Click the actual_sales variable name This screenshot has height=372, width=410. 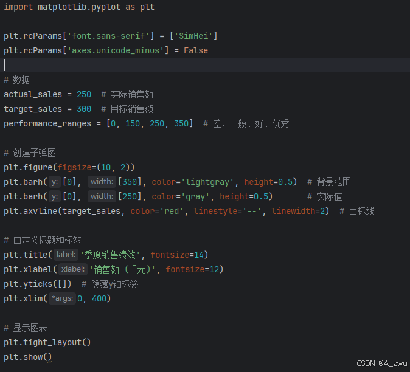(x=33, y=94)
